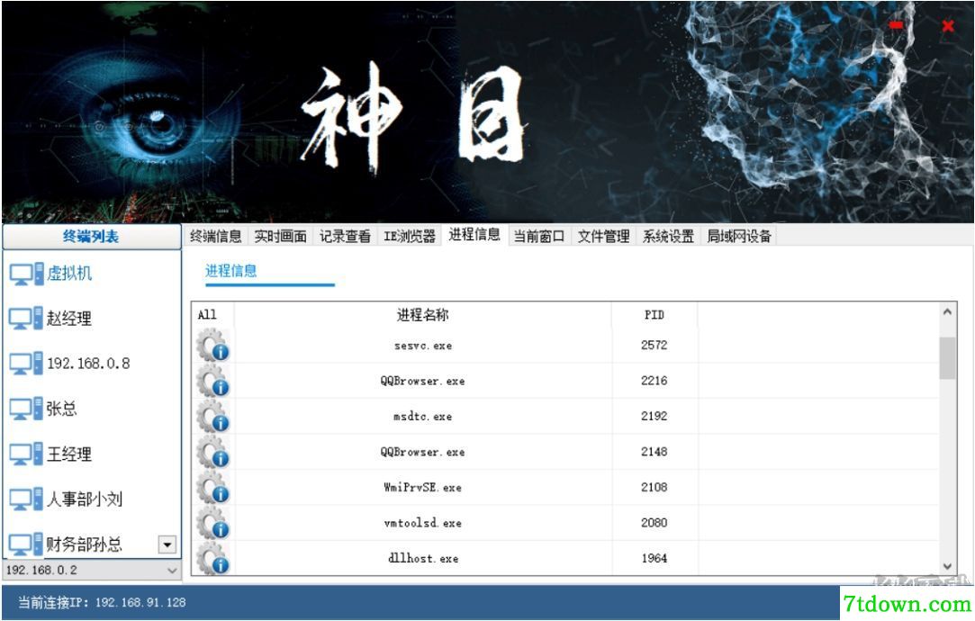Sort by the 进程名称 column header
Viewport: 975px width, 621px height.
coord(423,315)
